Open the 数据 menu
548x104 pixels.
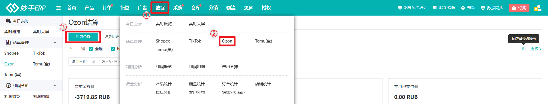pos(160,8)
